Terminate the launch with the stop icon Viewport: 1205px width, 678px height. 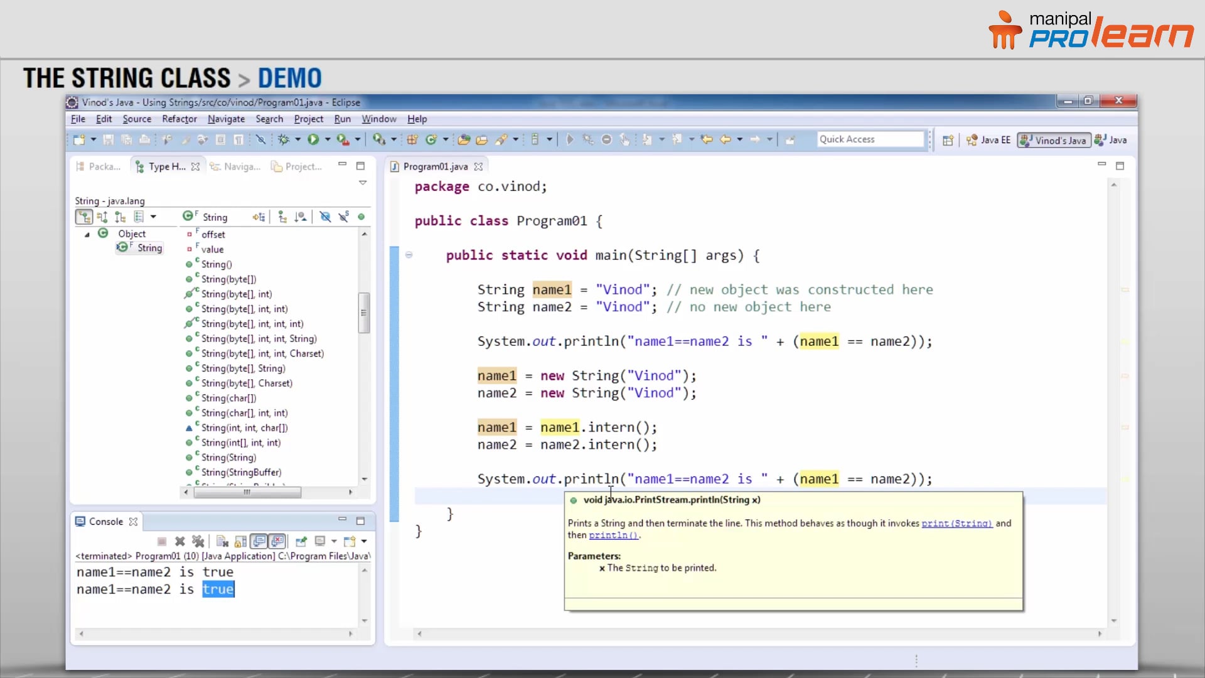click(x=162, y=541)
